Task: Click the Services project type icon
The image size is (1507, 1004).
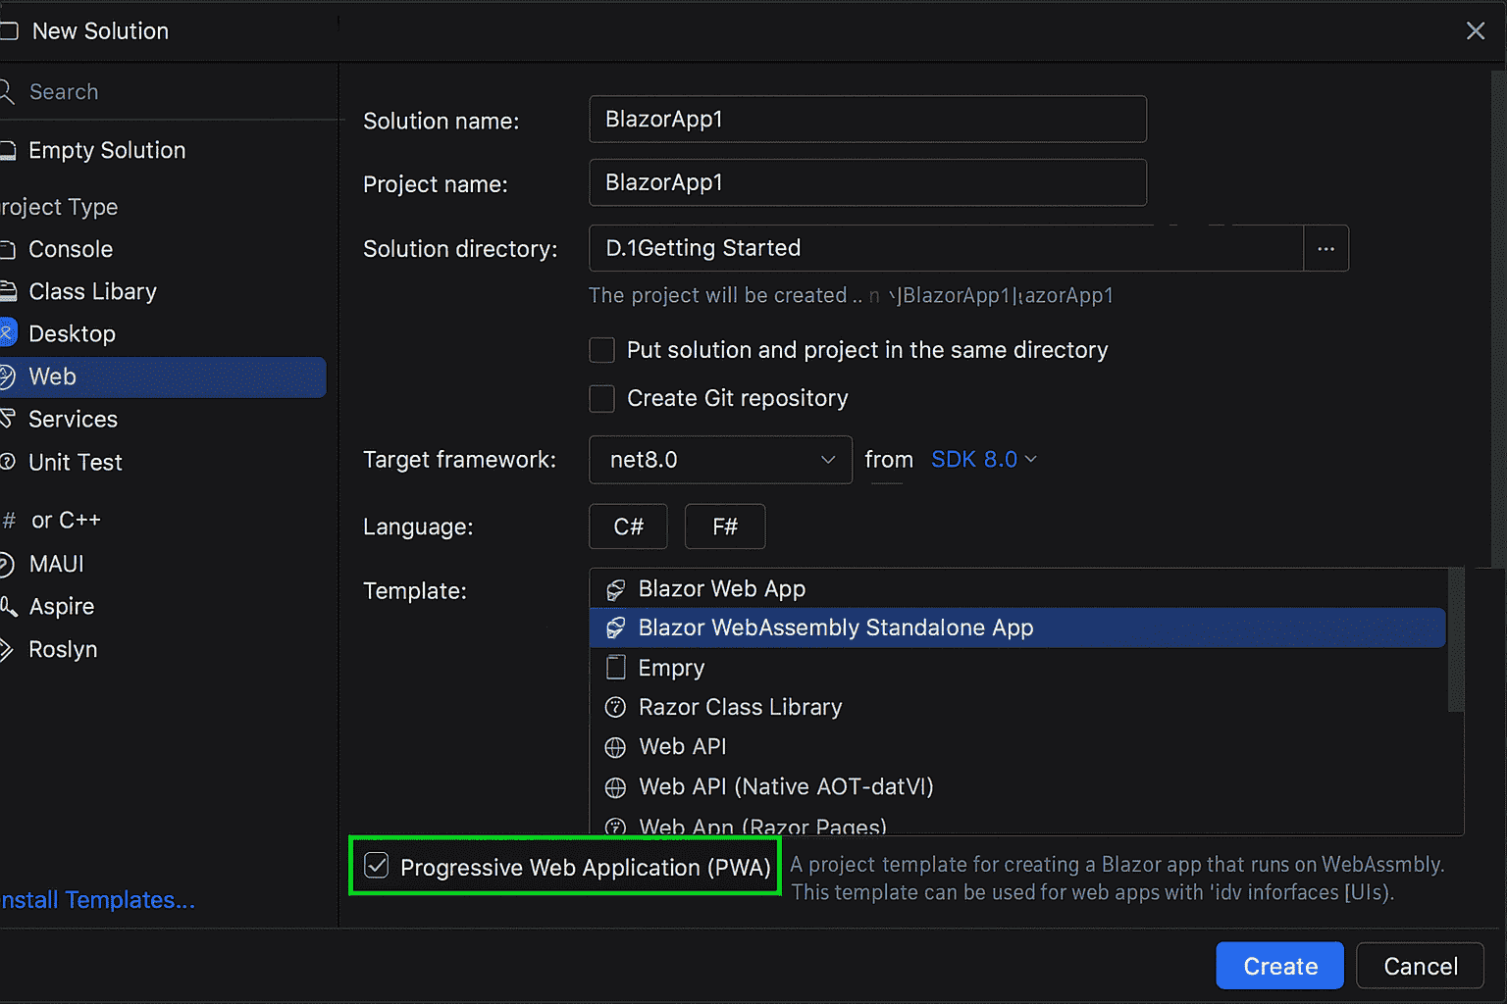Action: pos(7,420)
